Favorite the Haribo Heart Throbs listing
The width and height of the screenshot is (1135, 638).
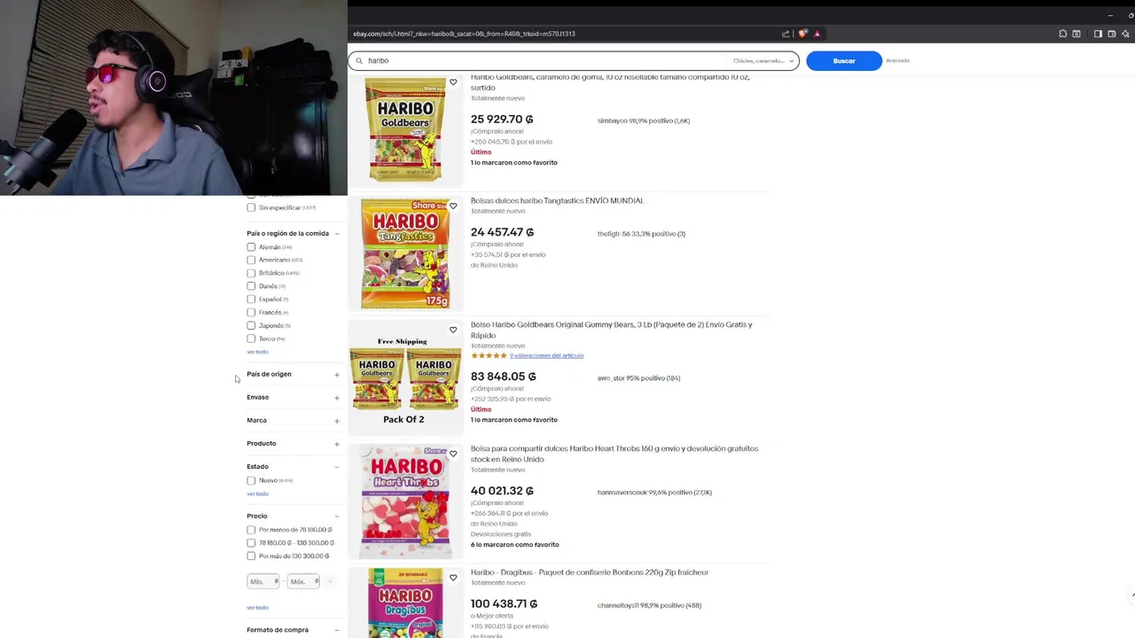(453, 454)
